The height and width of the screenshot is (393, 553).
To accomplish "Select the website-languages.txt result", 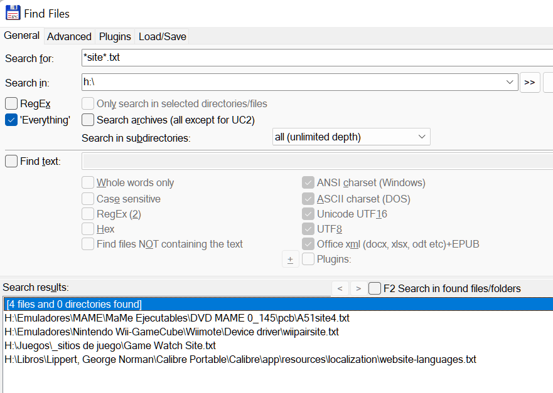I will click(x=278, y=359).
